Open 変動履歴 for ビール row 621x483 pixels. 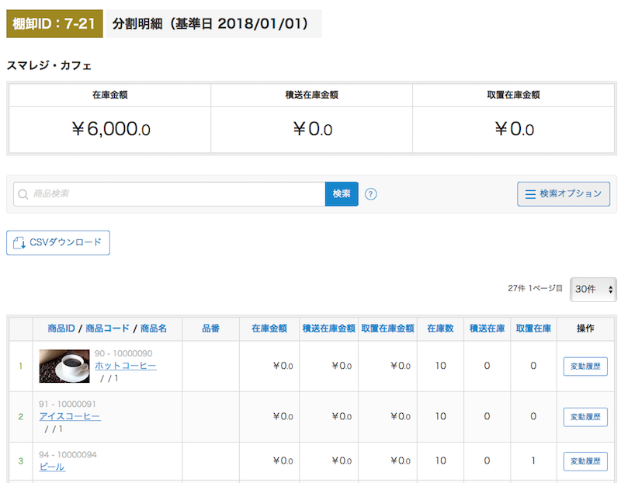(585, 461)
